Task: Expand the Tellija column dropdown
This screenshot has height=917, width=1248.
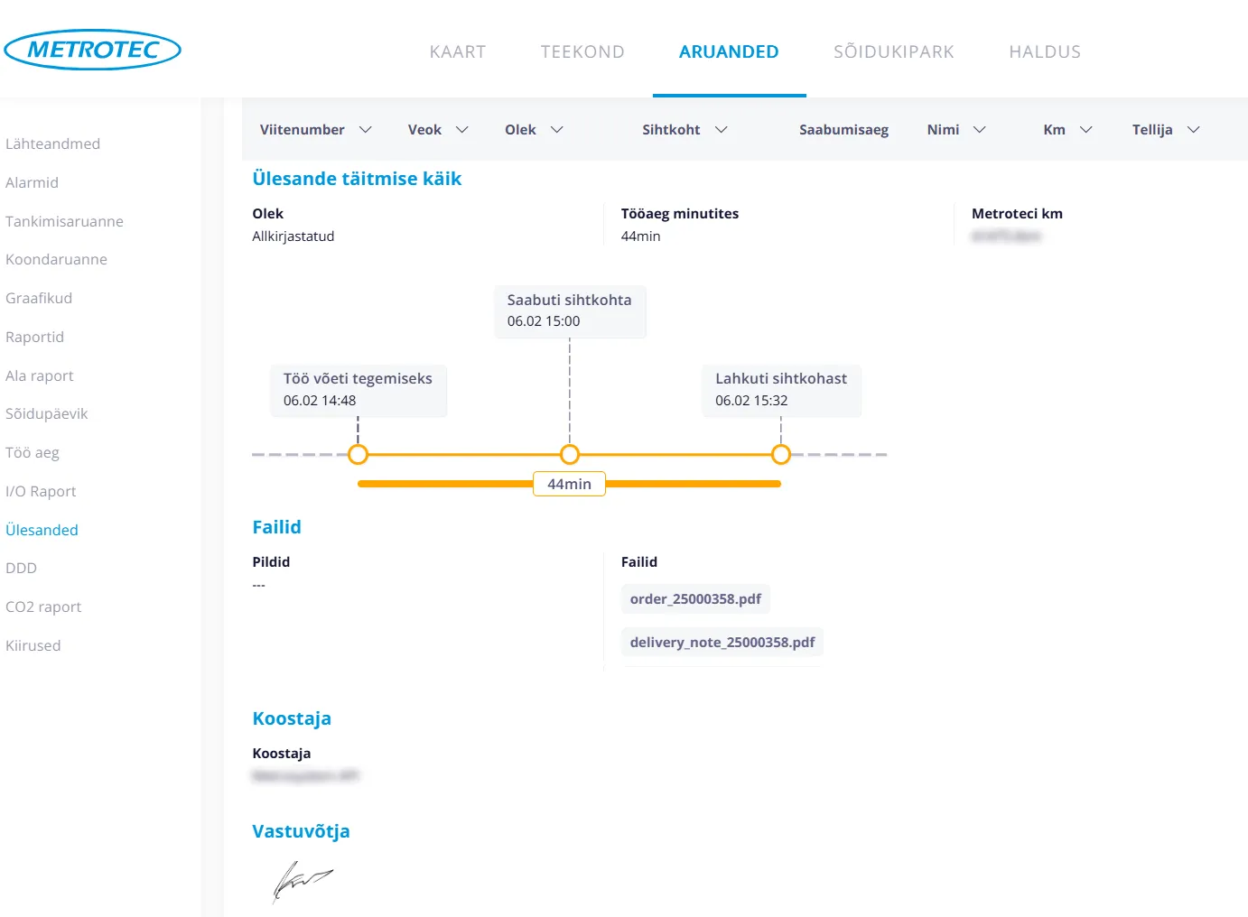Action: pyautogui.click(x=1193, y=130)
